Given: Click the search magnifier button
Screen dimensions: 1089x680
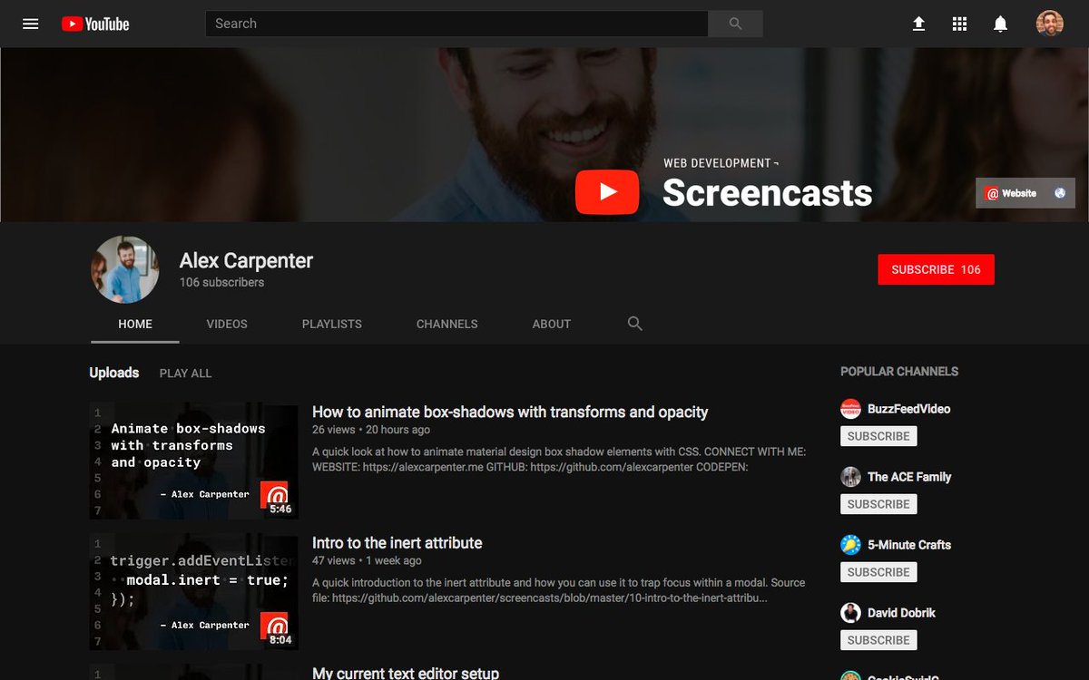Looking at the screenshot, I should pos(735,24).
